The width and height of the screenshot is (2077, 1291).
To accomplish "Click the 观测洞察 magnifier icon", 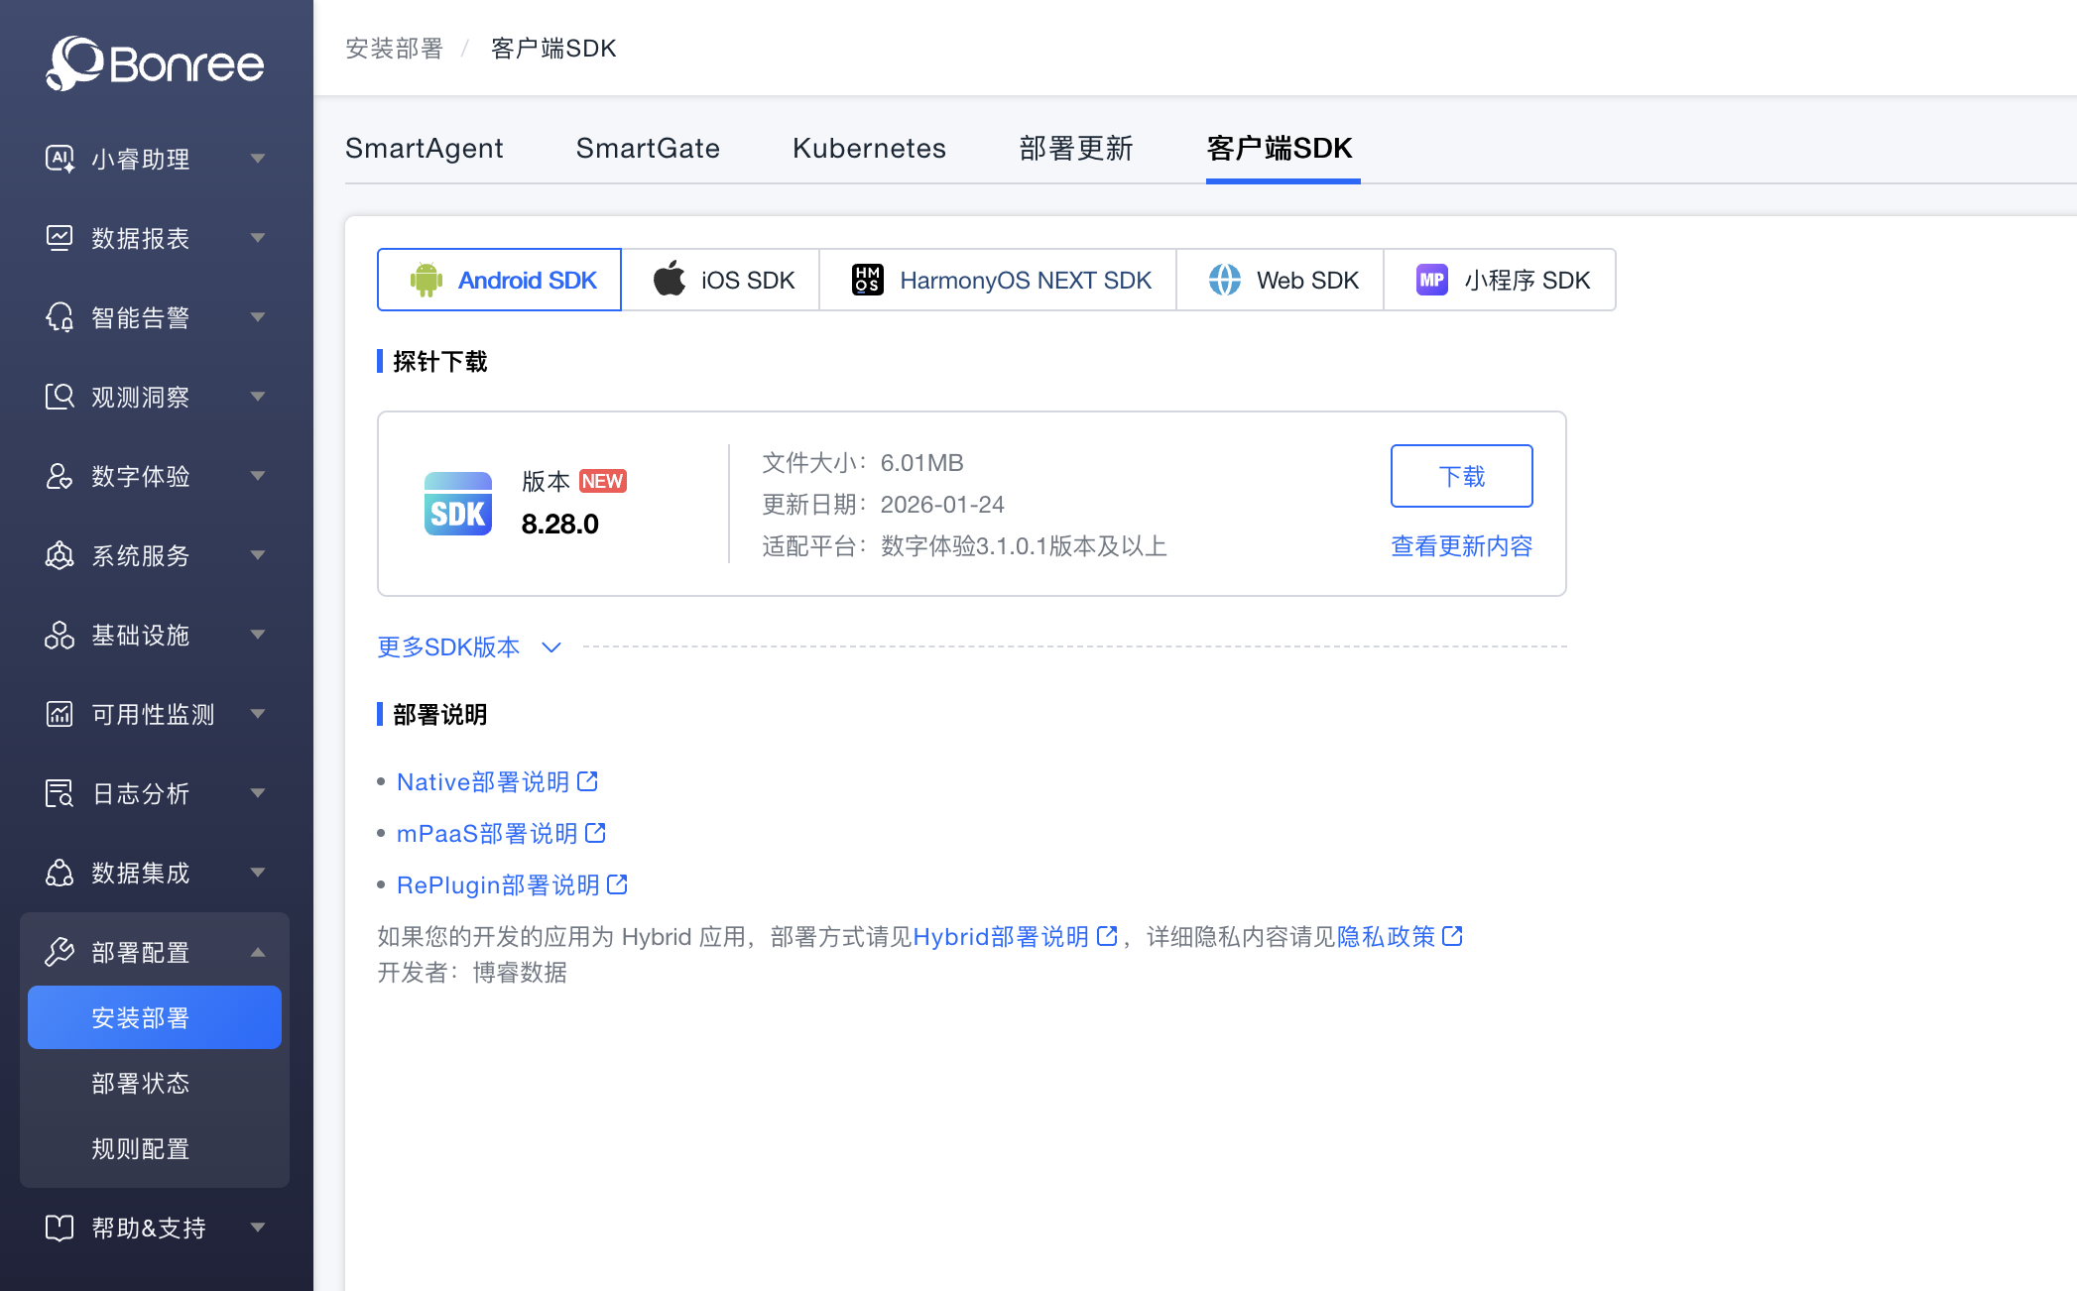I will tap(60, 397).
